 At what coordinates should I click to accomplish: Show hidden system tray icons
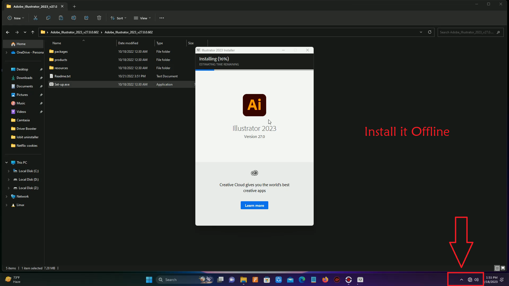point(462,280)
